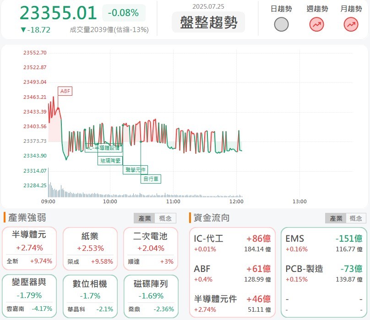Click the 產業強弱 section heading
This screenshot has height=320, width=370.
point(27,217)
